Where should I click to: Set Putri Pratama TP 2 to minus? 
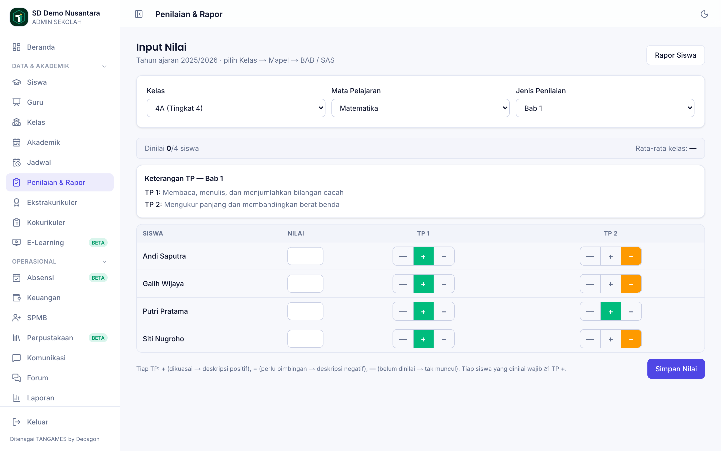[x=631, y=311]
